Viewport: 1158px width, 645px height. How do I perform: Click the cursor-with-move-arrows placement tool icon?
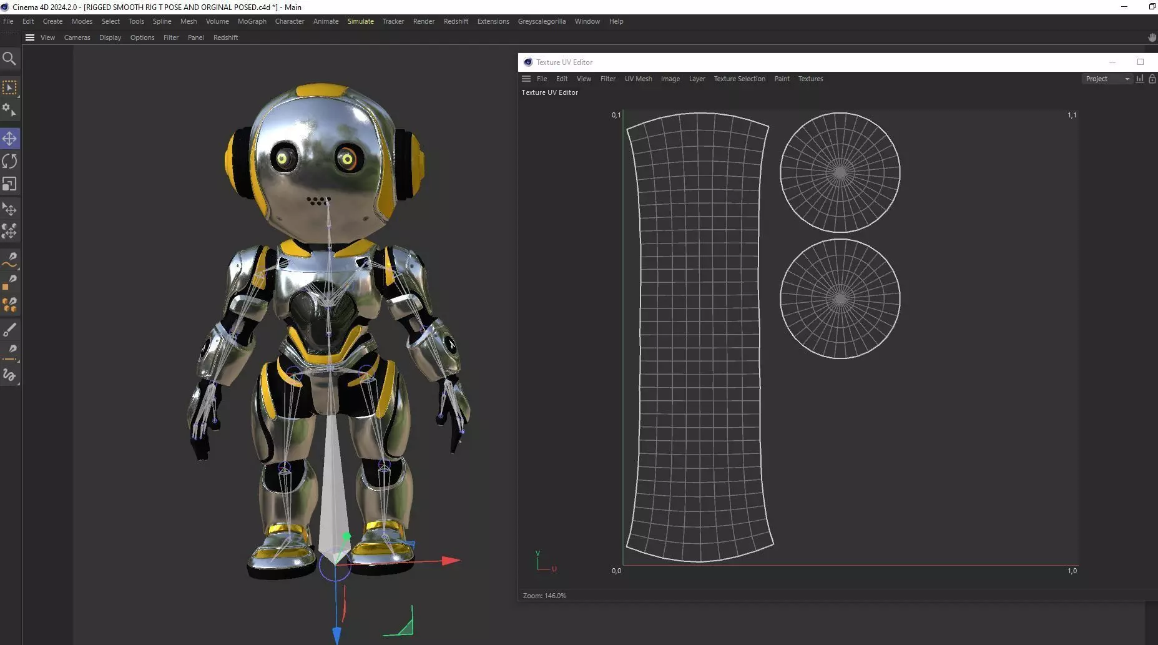click(9, 209)
